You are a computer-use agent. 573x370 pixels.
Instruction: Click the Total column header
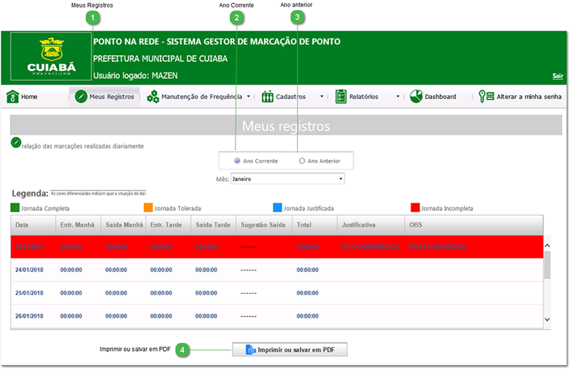(314, 225)
